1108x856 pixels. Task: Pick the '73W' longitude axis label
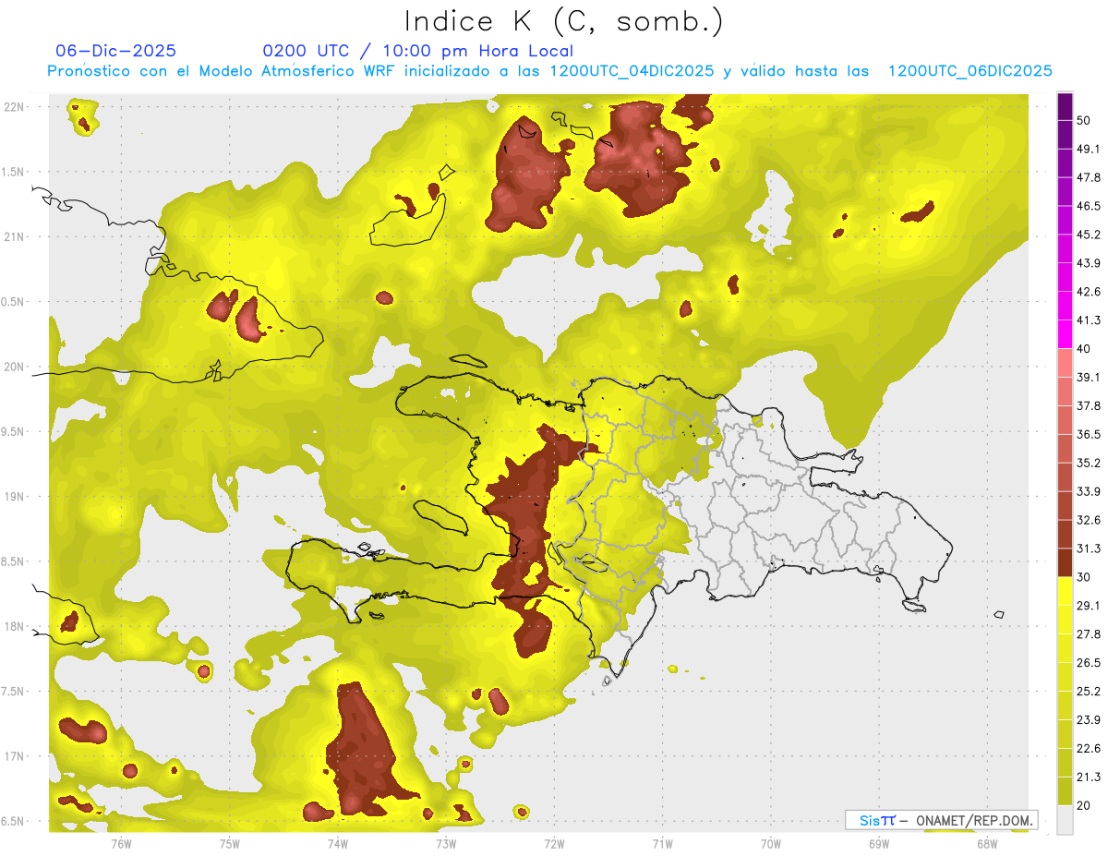(x=446, y=844)
